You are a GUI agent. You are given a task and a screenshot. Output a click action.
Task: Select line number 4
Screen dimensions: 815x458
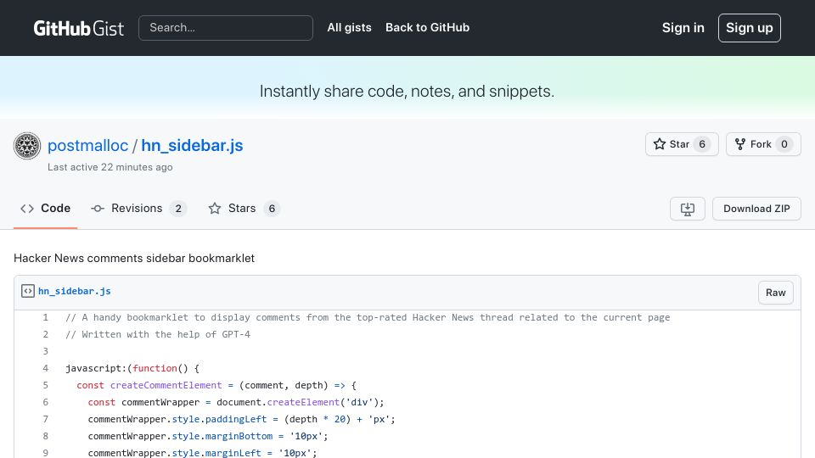(x=45, y=368)
